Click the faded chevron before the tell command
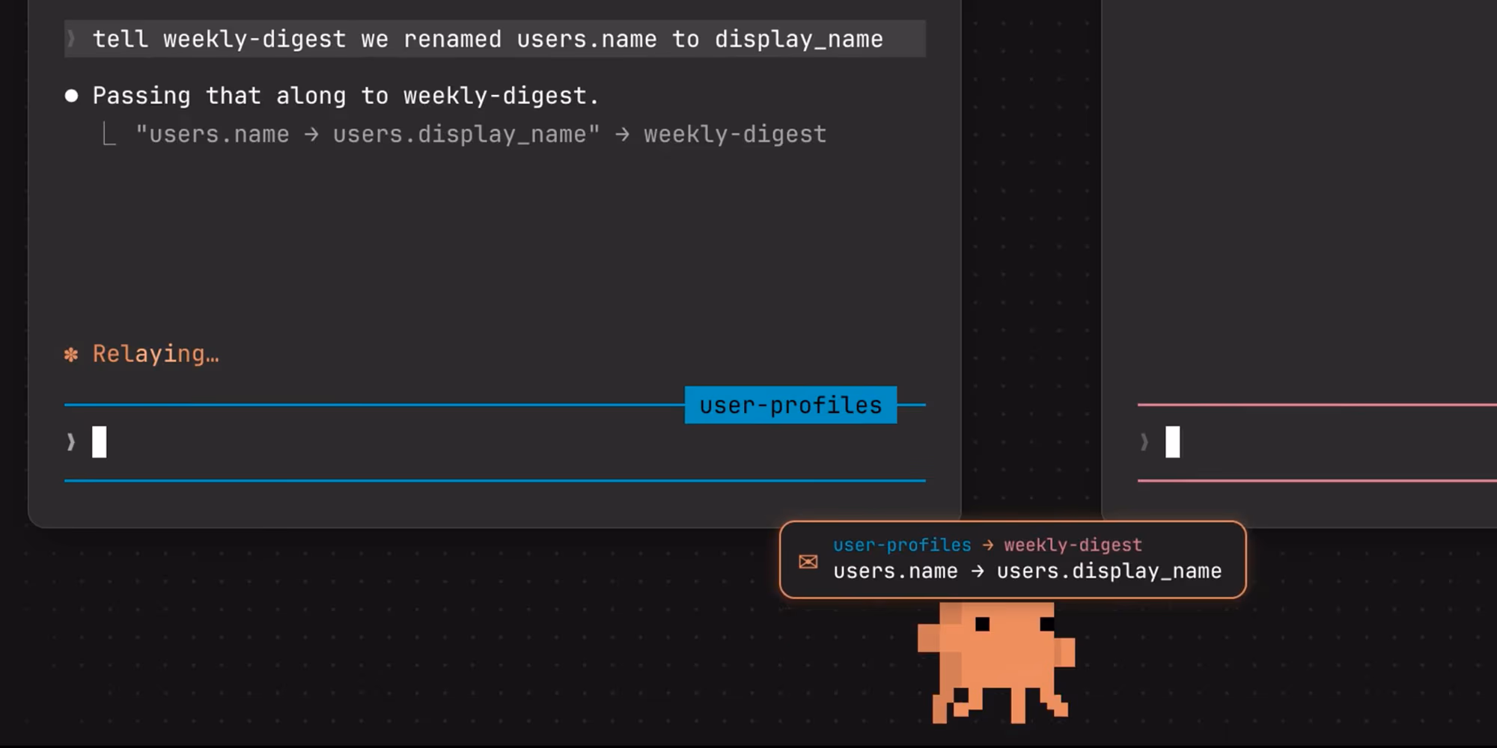 tap(71, 38)
